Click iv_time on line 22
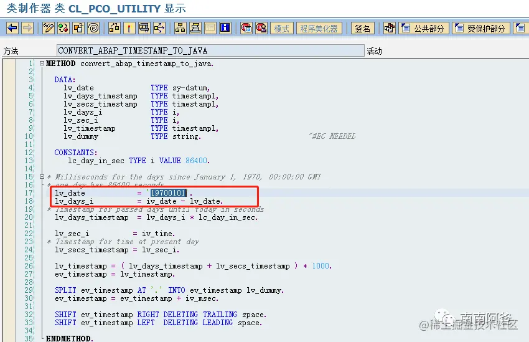Screen dimensions: 529x342 [157, 234]
